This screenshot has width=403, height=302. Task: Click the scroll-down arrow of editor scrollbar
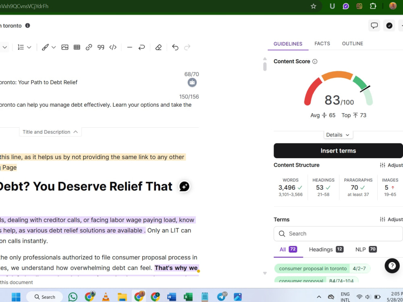265,273
